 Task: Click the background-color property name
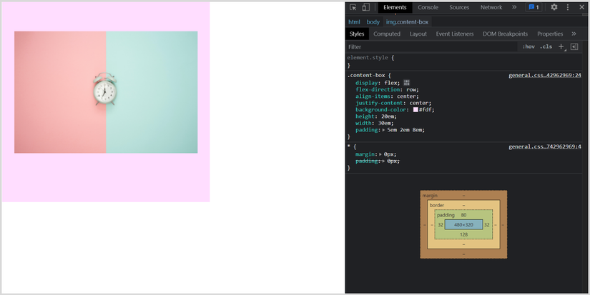tap(380, 110)
